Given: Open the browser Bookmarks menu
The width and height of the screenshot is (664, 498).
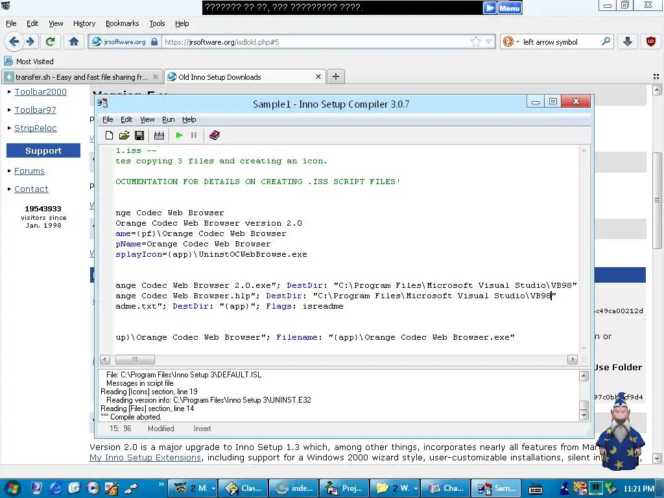Looking at the screenshot, I should tap(122, 23).
